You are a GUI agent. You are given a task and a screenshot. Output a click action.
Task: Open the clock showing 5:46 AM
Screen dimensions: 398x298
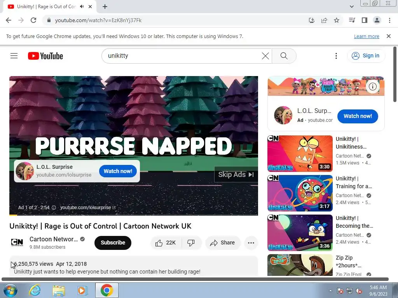click(x=378, y=291)
